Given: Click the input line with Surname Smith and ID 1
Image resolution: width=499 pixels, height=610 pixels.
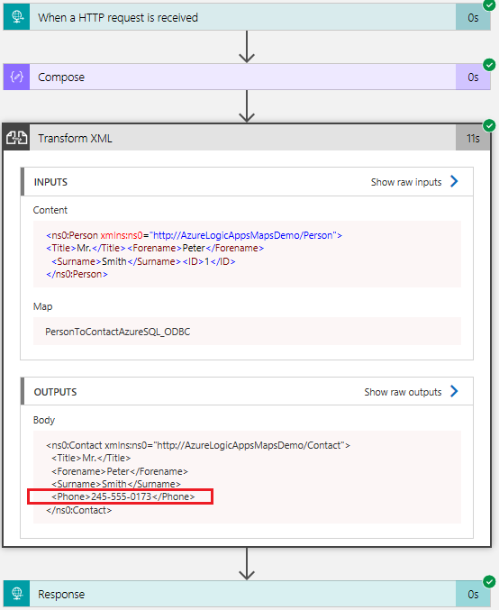Looking at the screenshot, I should click(143, 261).
